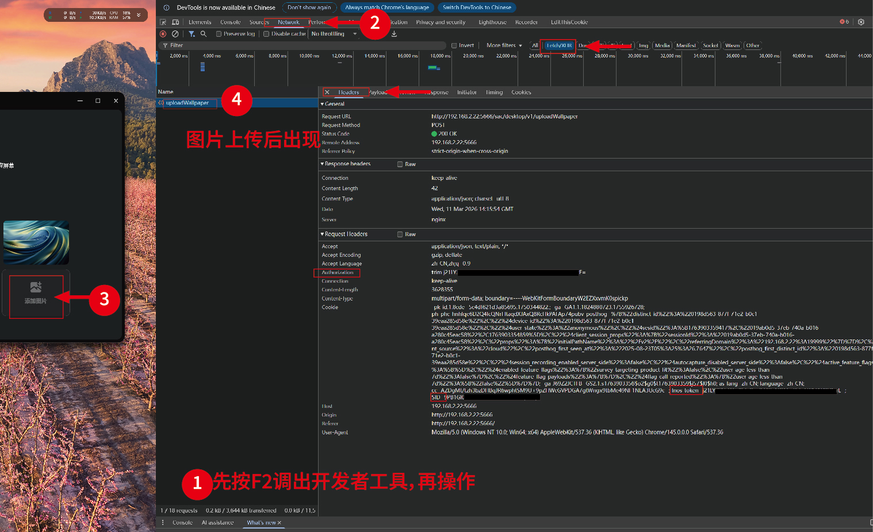Activate the inspect element cursor tool
The width and height of the screenshot is (873, 532).
(x=162, y=22)
